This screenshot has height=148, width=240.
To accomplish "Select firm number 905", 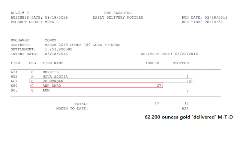I will [14, 90].
